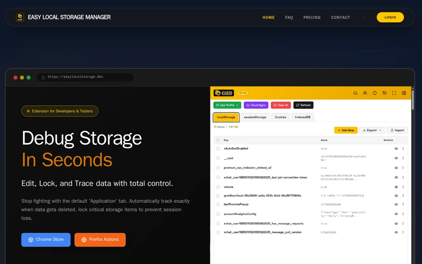422x264 pixels.
Task: Click the Chrome Store button
Action: coord(46,240)
